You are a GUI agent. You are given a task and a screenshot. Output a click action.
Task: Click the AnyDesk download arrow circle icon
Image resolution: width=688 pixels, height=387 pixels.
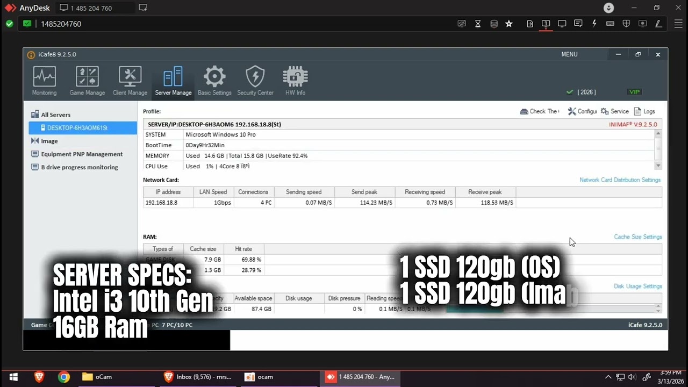(608, 8)
